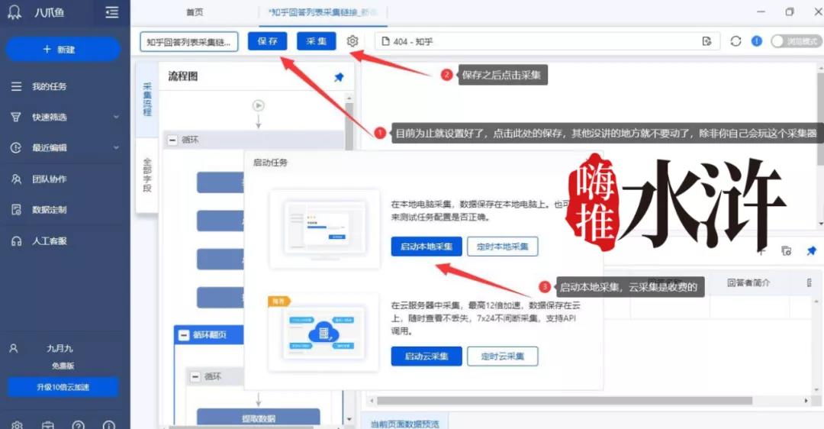
Task: Click the workflow start play node
Action: (258, 105)
